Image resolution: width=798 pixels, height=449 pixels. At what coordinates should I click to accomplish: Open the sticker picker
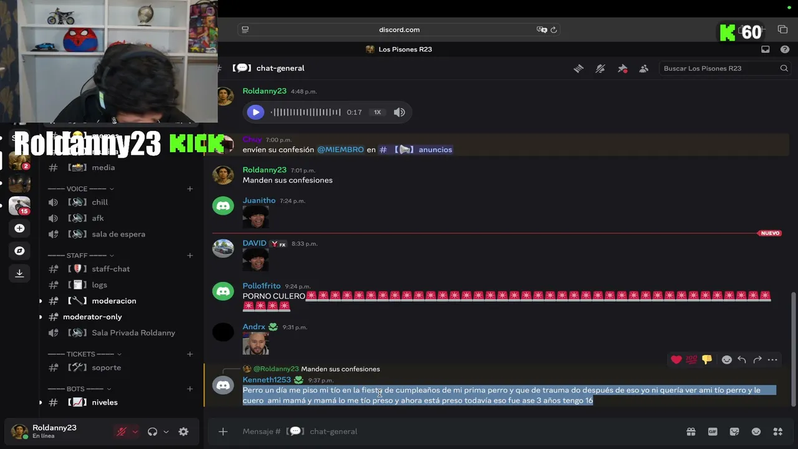pyautogui.click(x=734, y=432)
